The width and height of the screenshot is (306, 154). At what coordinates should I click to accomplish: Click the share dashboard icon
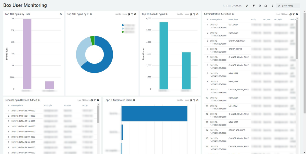point(260,6)
